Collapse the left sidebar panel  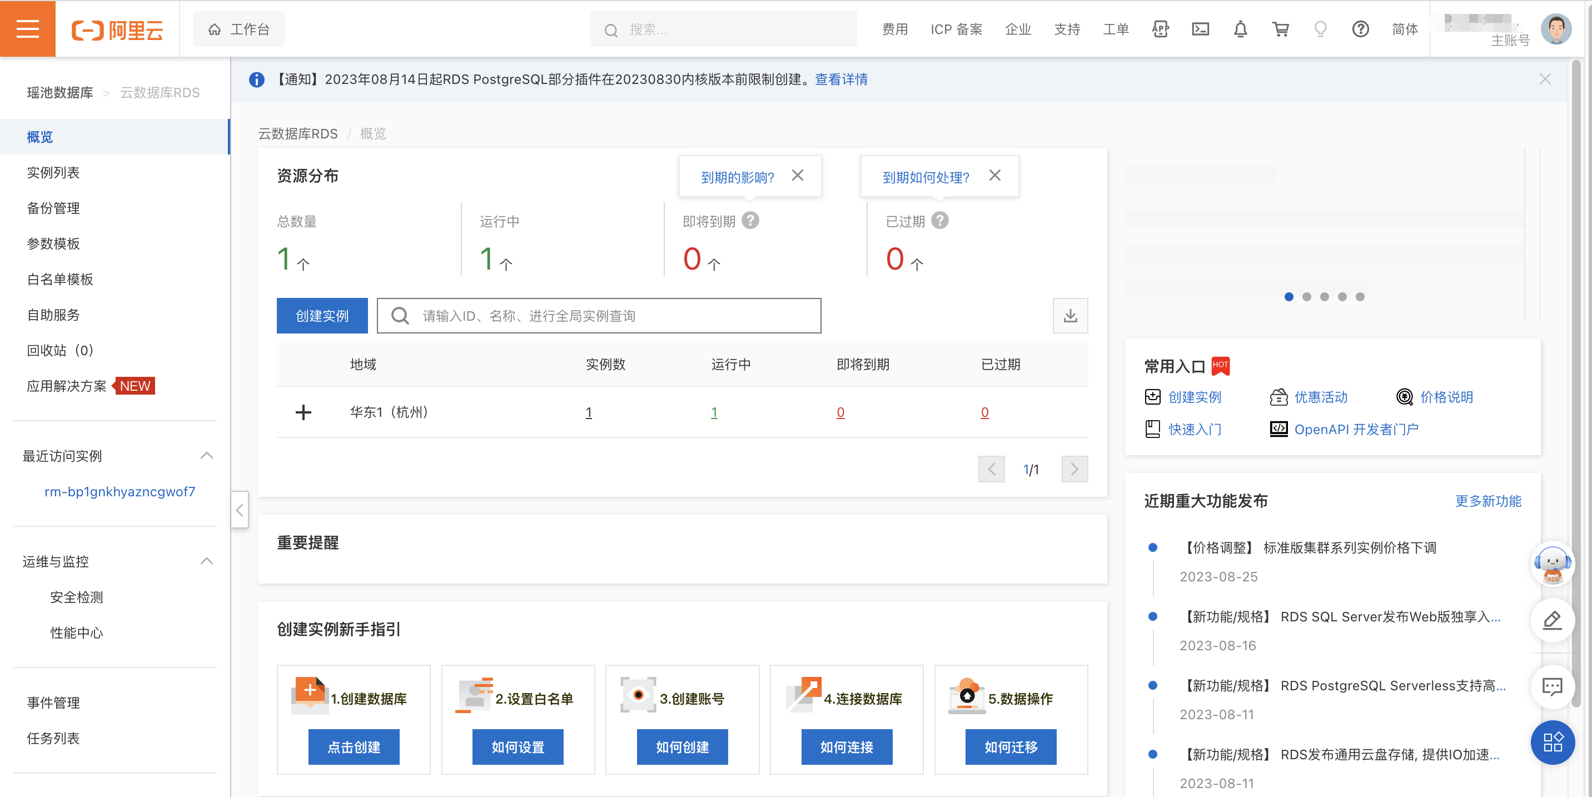click(x=240, y=510)
